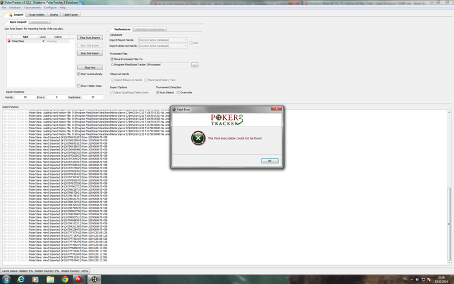
Task: Select the Manual Import subtab
Action: coord(40,22)
